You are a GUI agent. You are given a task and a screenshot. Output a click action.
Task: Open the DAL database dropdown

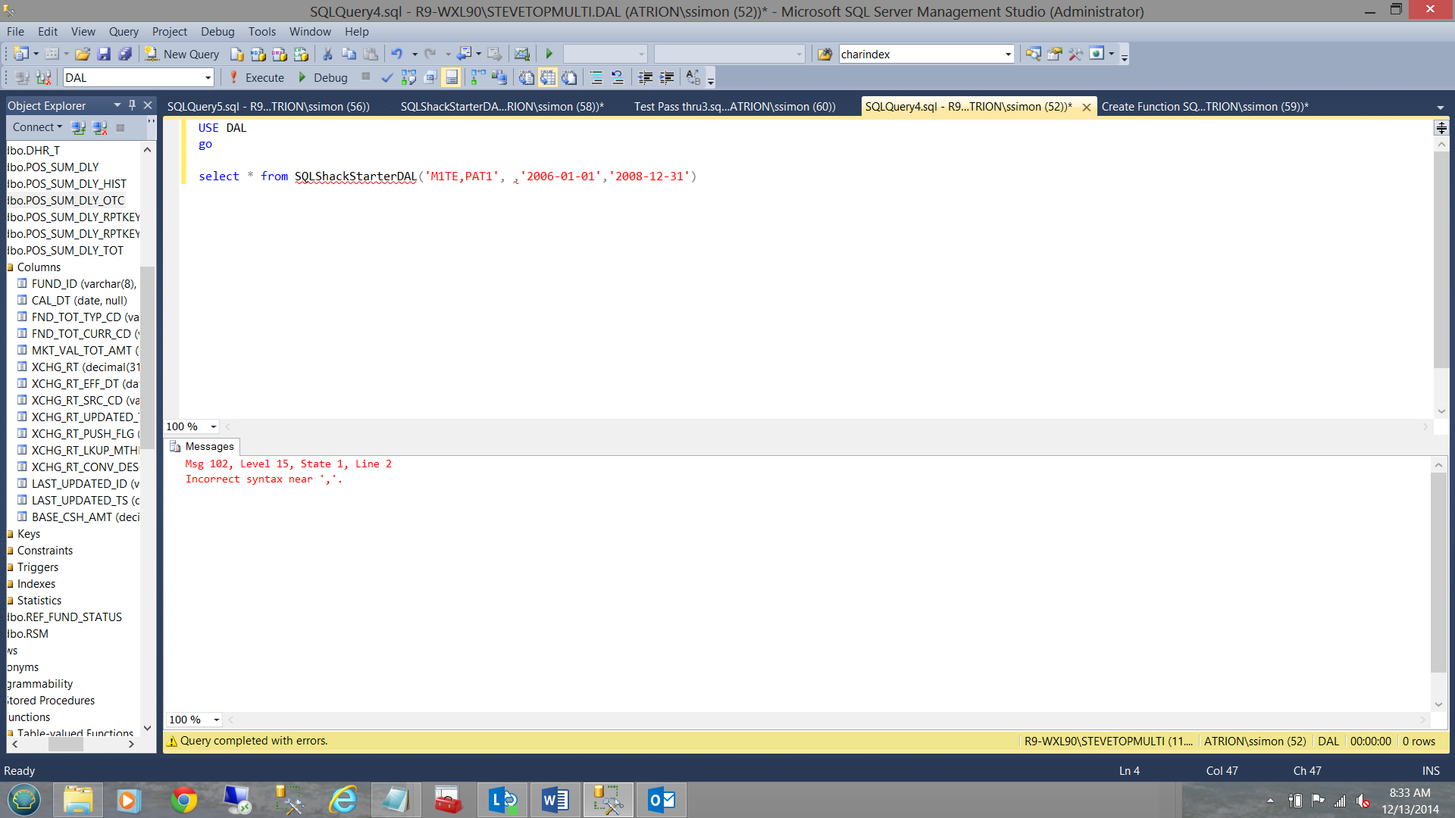(x=208, y=77)
